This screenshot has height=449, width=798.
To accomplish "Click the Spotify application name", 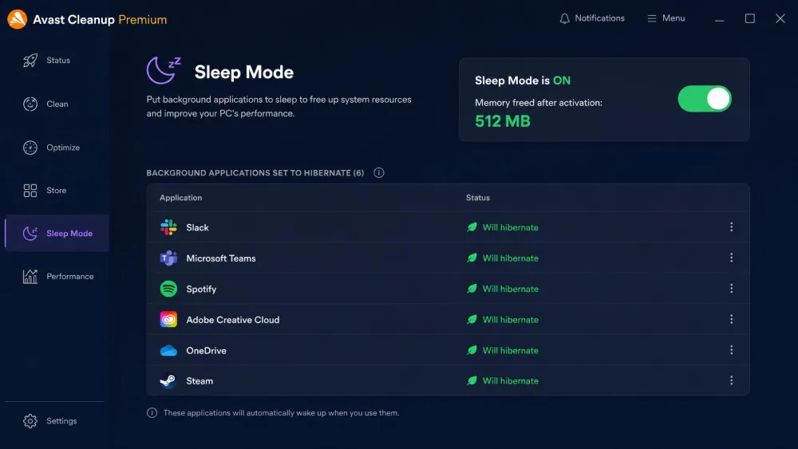I will pyautogui.click(x=201, y=289).
